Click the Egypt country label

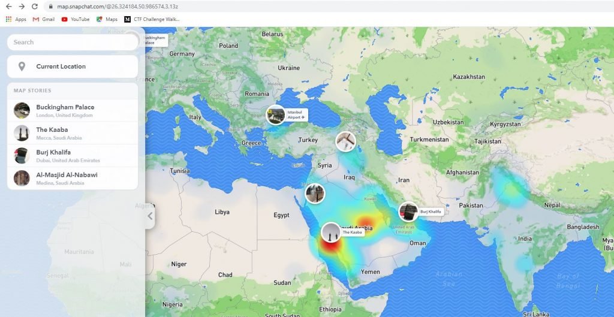pyautogui.click(x=282, y=215)
